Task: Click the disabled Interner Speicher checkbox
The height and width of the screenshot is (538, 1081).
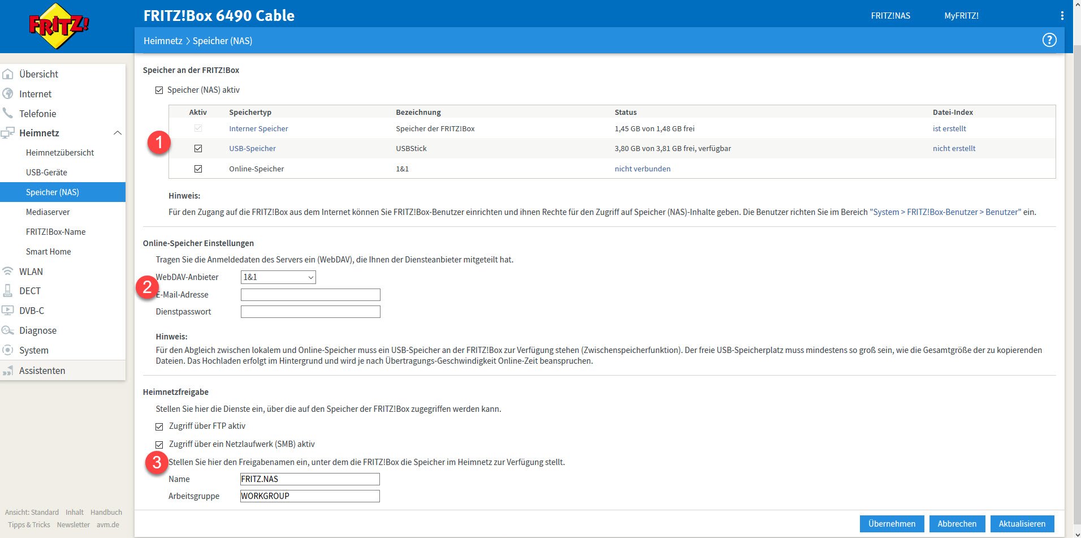Action: coord(198,128)
